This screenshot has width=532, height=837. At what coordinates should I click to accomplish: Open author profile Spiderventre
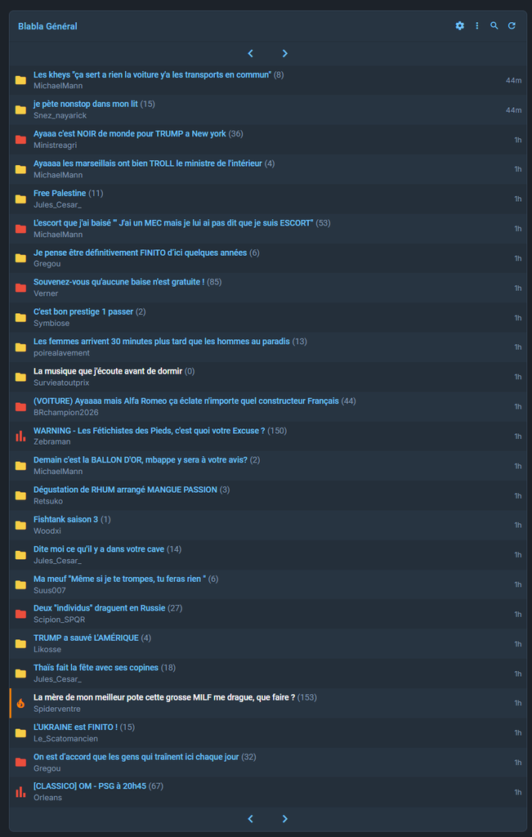pos(56,709)
